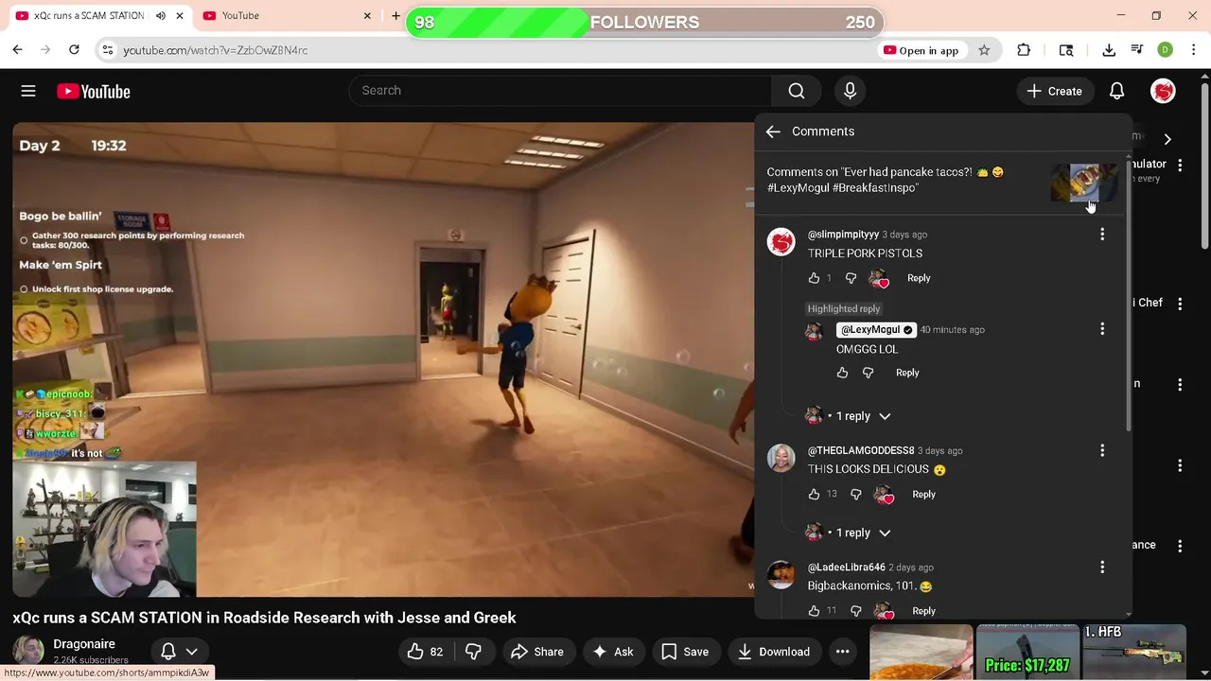Screen dimensions: 1211x681
Task: Reply to the OMGGG LOL comment
Action: [907, 373]
